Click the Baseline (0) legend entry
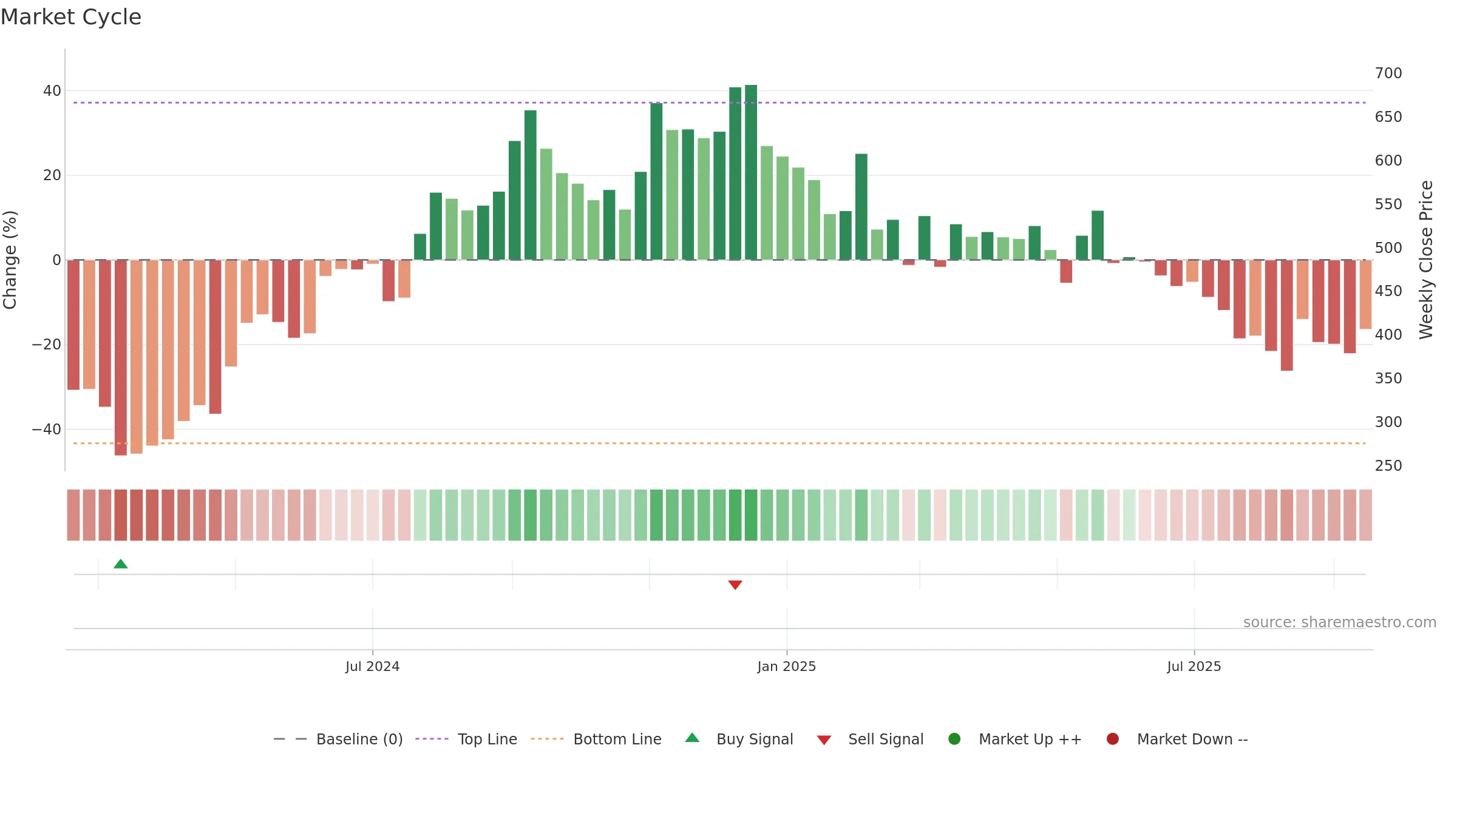This screenshot has height=819, width=1457. click(x=338, y=739)
